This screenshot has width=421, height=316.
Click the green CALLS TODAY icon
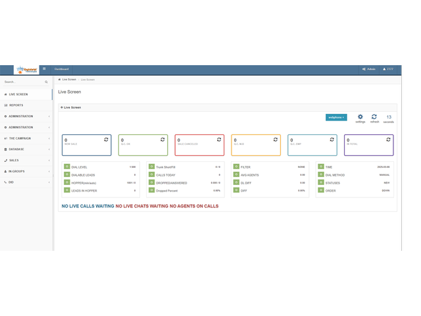(151, 174)
